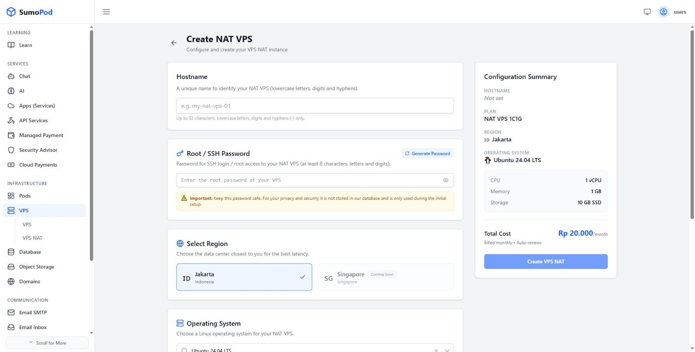Viewport: 695px width, 352px height.
Task: Expand the operating system dropdown chevron
Action: click(x=447, y=350)
